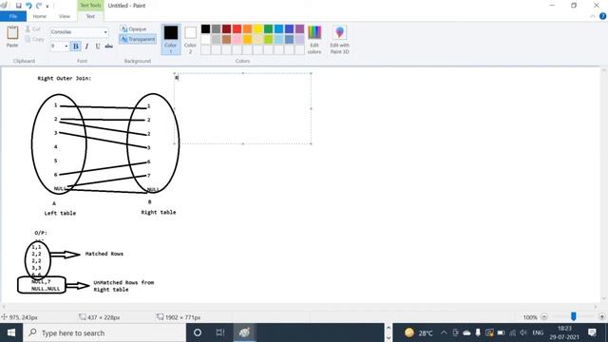Image resolution: width=608 pixels, height=342 pixels.
Task: Click the 100% zoom level text
Action: point(530,317)
